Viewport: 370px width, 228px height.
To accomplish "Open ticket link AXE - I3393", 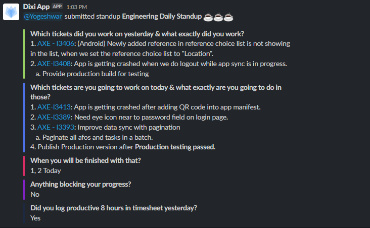I will [x=56, y=128].
